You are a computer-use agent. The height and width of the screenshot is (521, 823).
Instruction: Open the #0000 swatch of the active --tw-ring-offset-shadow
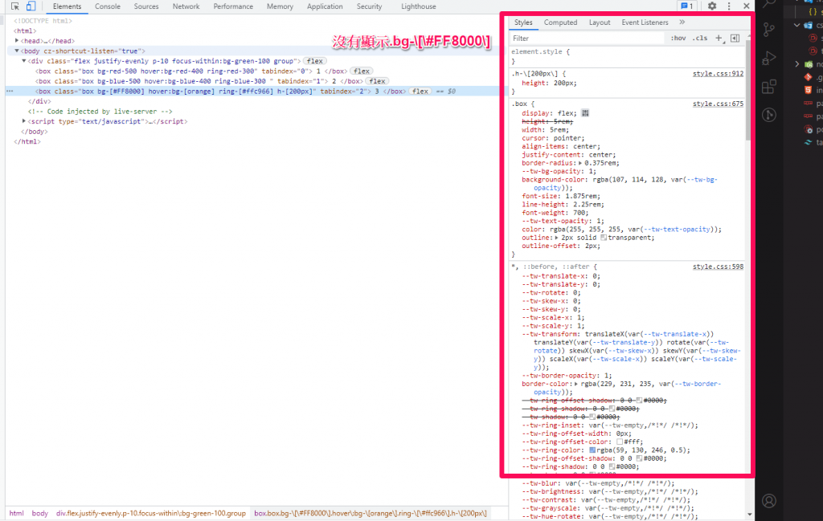(639, 458)
